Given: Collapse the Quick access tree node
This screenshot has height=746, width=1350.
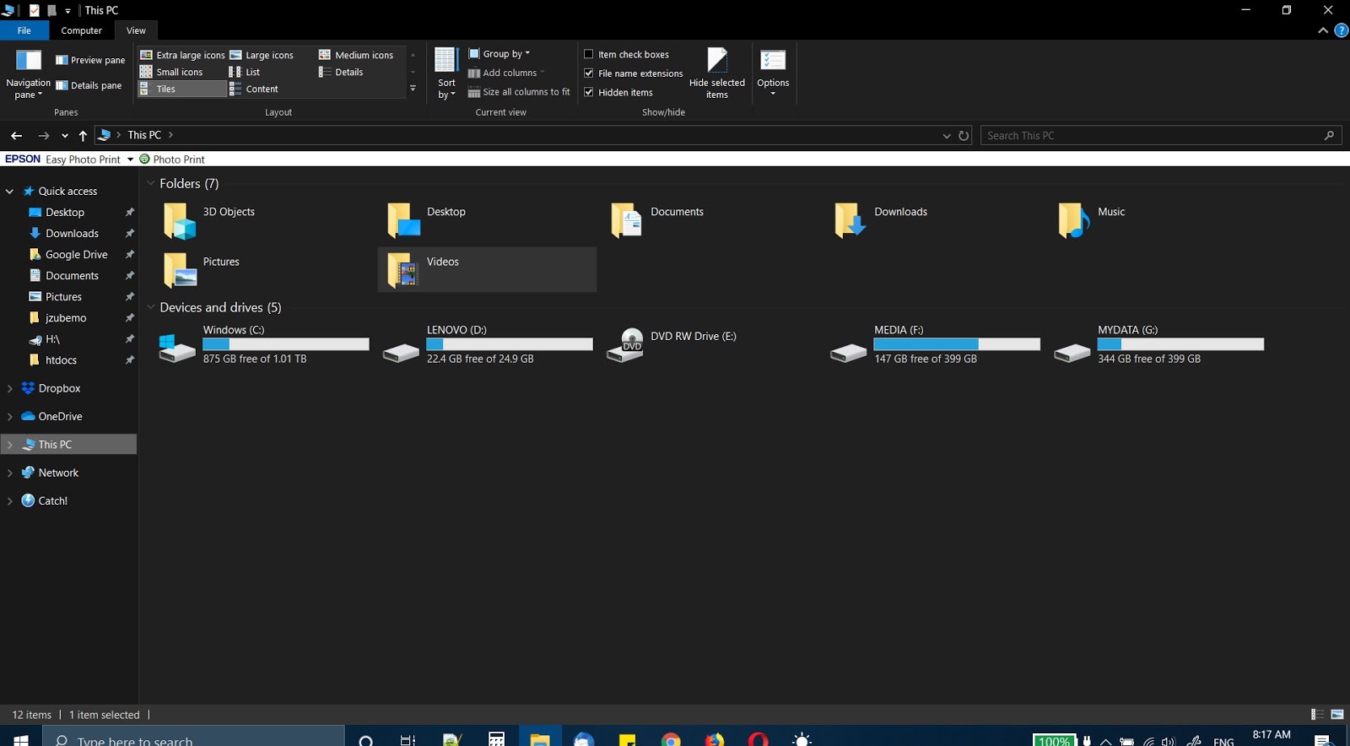Looking at the screenshot, I should pyautogui.click(x=9, y=192).
